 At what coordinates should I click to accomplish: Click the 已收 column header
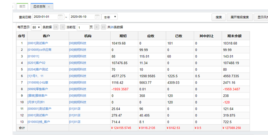[x=180, y=36]
